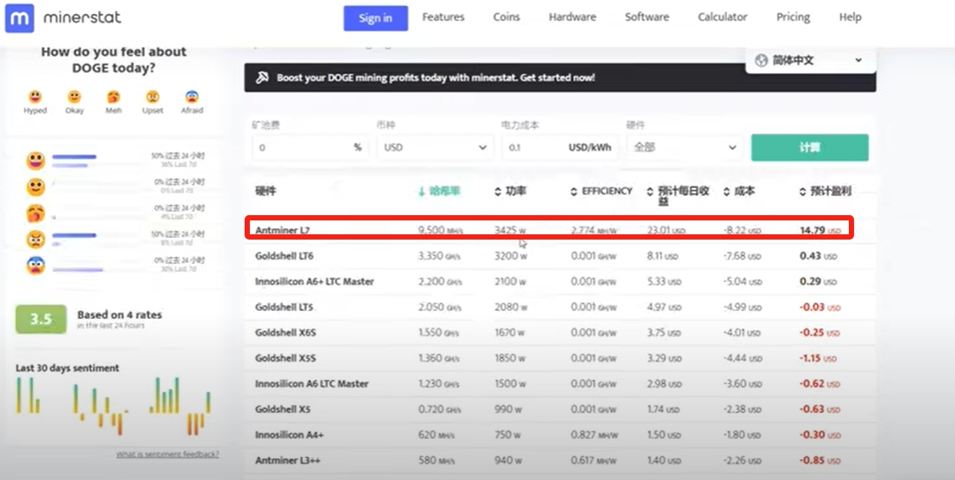Click 'Based on 4 rates' text
955x480 pixels.
tap(119, 315)
